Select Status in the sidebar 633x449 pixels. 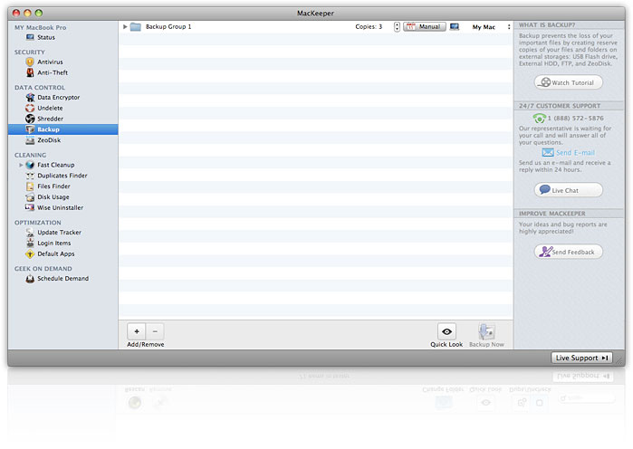coord(62,37)
